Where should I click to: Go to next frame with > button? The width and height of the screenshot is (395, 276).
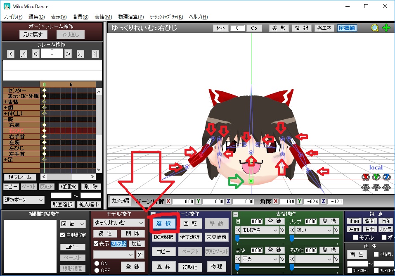point(68,54)
